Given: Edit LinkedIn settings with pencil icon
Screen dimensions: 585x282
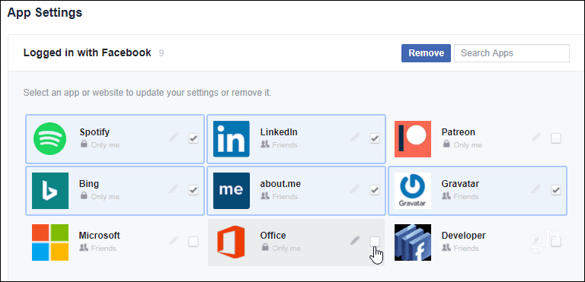Looking at the screenshot, I should coord(355,137).
